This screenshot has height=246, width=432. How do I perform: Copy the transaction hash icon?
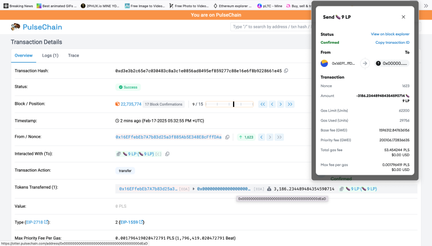(x=286, y=71)
